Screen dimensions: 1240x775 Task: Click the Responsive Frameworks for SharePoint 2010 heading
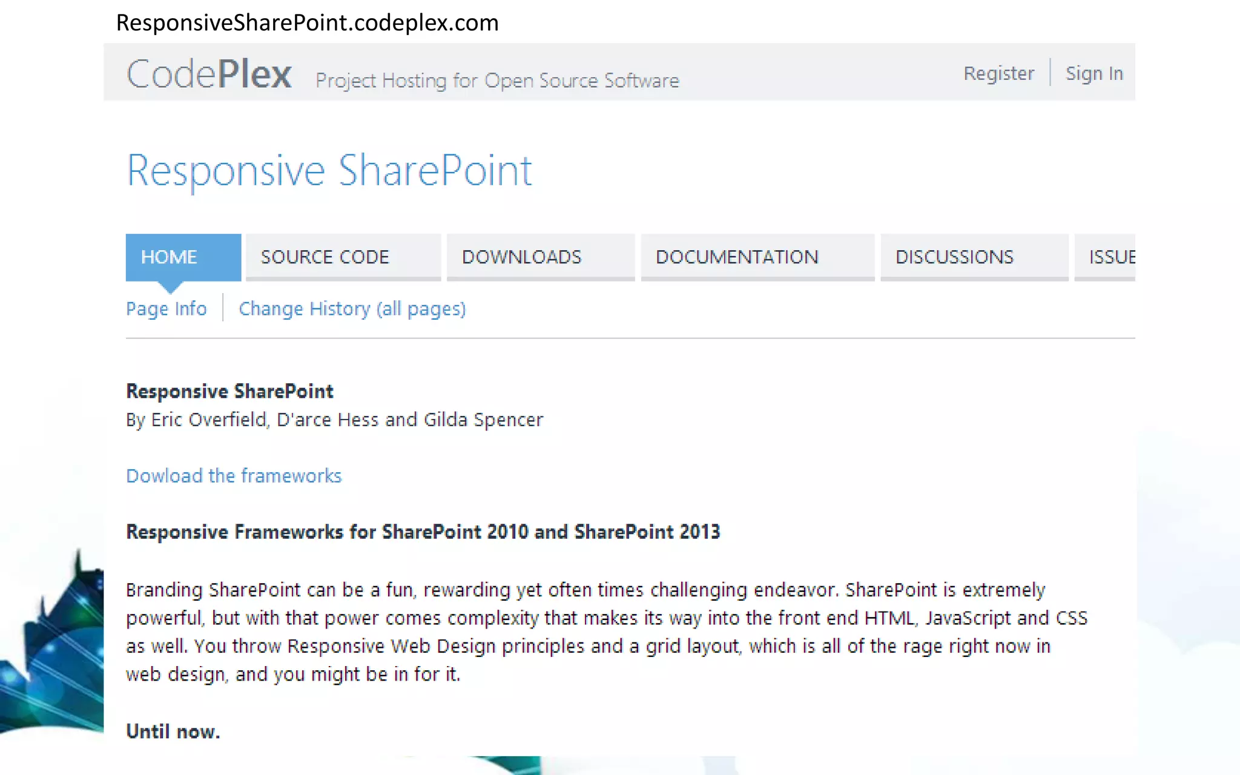point(423,532)
